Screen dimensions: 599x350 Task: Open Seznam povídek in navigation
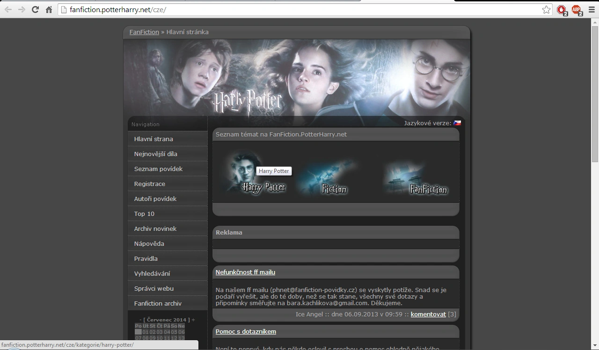point(168,169)
